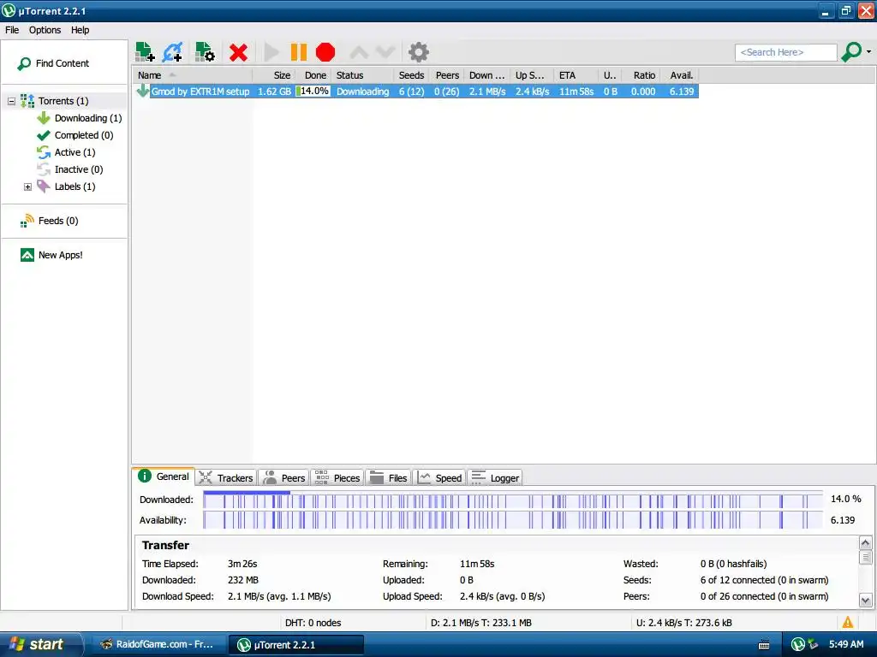Click the Search Here input field
877x657 pixels.
(786, 52)
